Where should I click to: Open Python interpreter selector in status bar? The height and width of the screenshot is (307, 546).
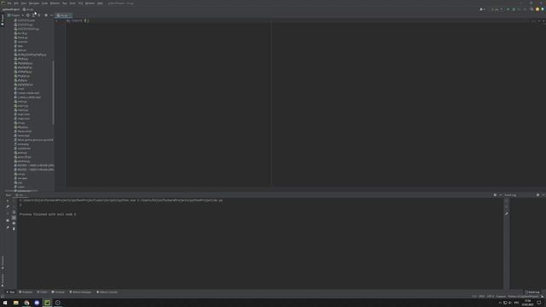(x=523, y=297)
